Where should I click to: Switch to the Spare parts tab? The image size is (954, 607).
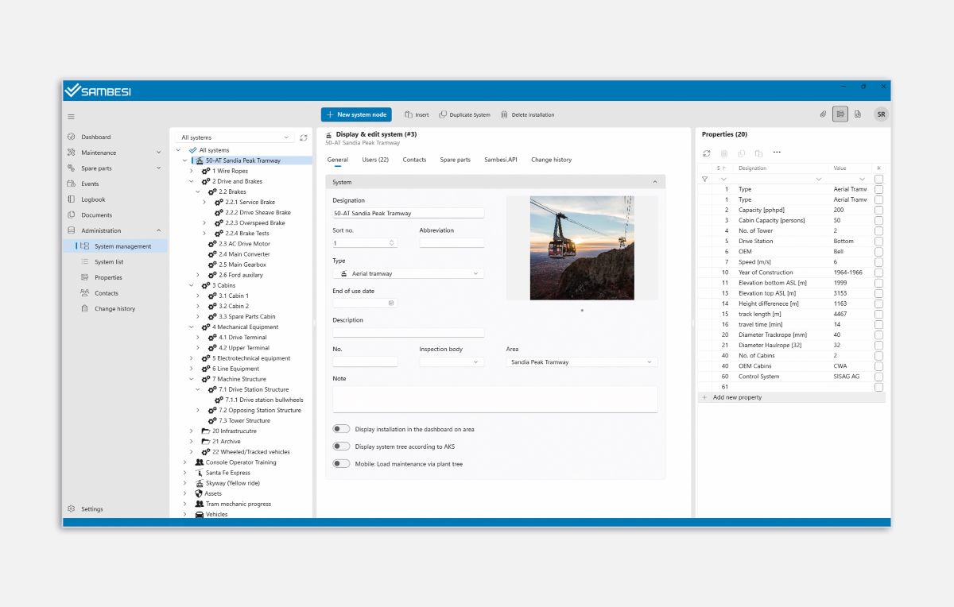[455, 160]
